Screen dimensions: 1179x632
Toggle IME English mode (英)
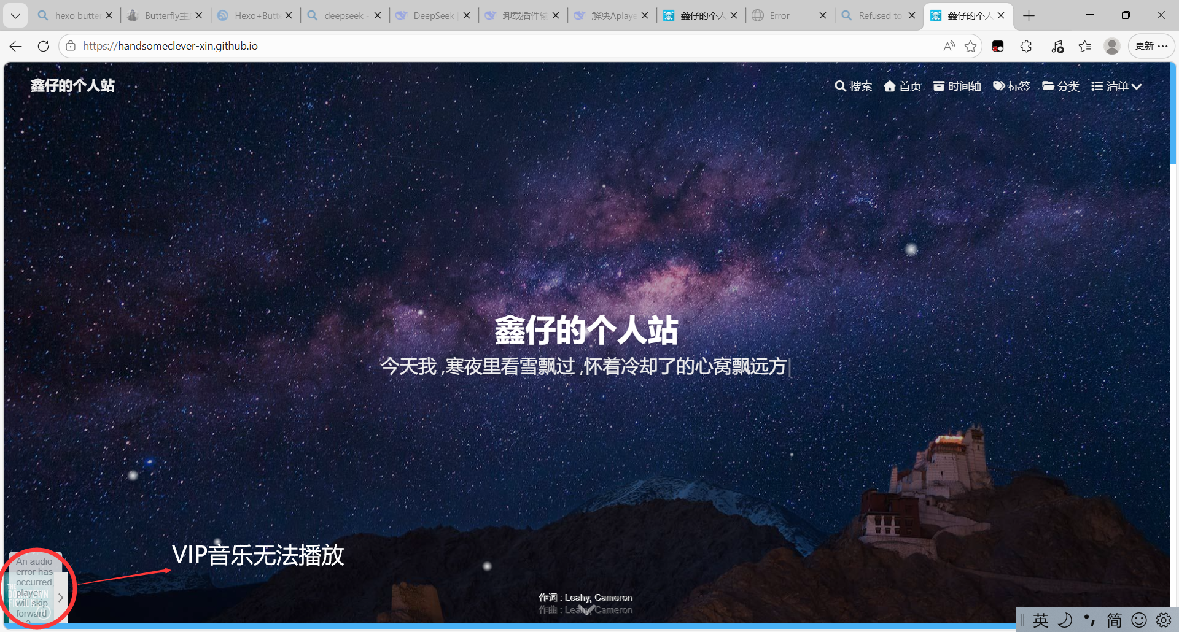click(1041, 620)
